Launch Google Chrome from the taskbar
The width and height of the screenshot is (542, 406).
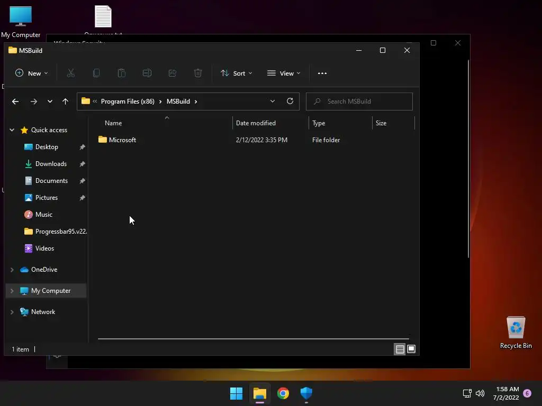coord(283,393)
